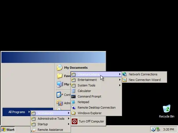This screenshot has width=178, height=133.
Task: Expand the Administrative Tools submenu arrow
Action: pyautogui.click(x=69, y=119)
